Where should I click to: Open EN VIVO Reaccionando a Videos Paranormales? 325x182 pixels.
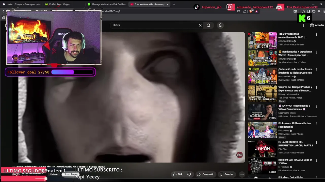point(294,107)
